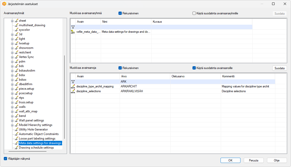Click the icon beside bdsautodim
Screen dimensions: 291x167
pos(16,71)
